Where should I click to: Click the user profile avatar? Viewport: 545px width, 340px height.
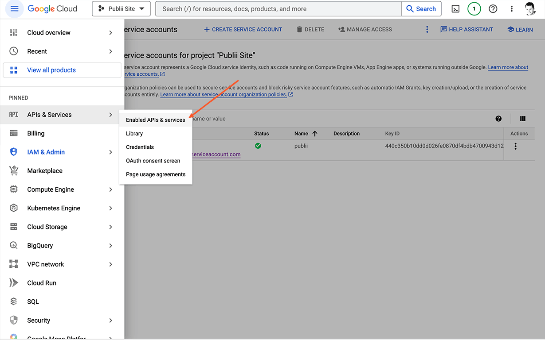[530, 9]
